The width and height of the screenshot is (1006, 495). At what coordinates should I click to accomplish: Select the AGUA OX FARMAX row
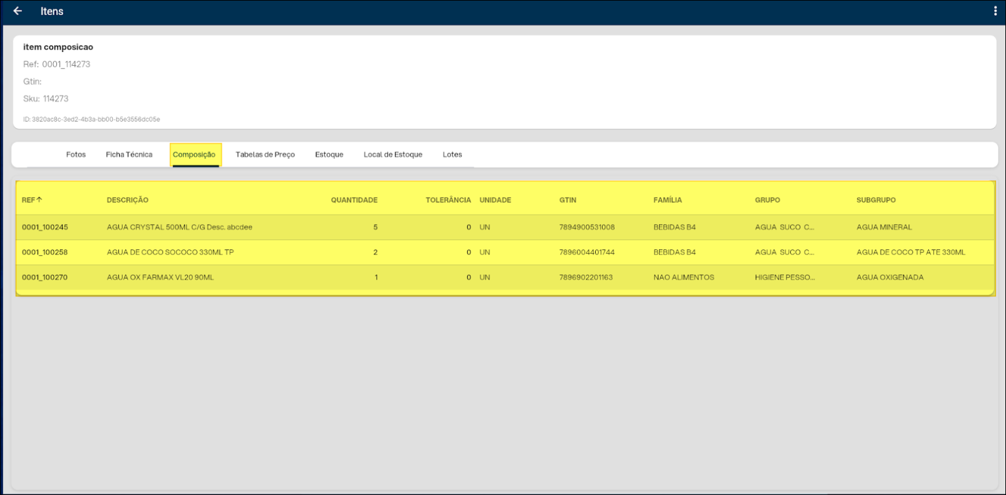coord(160,277)
